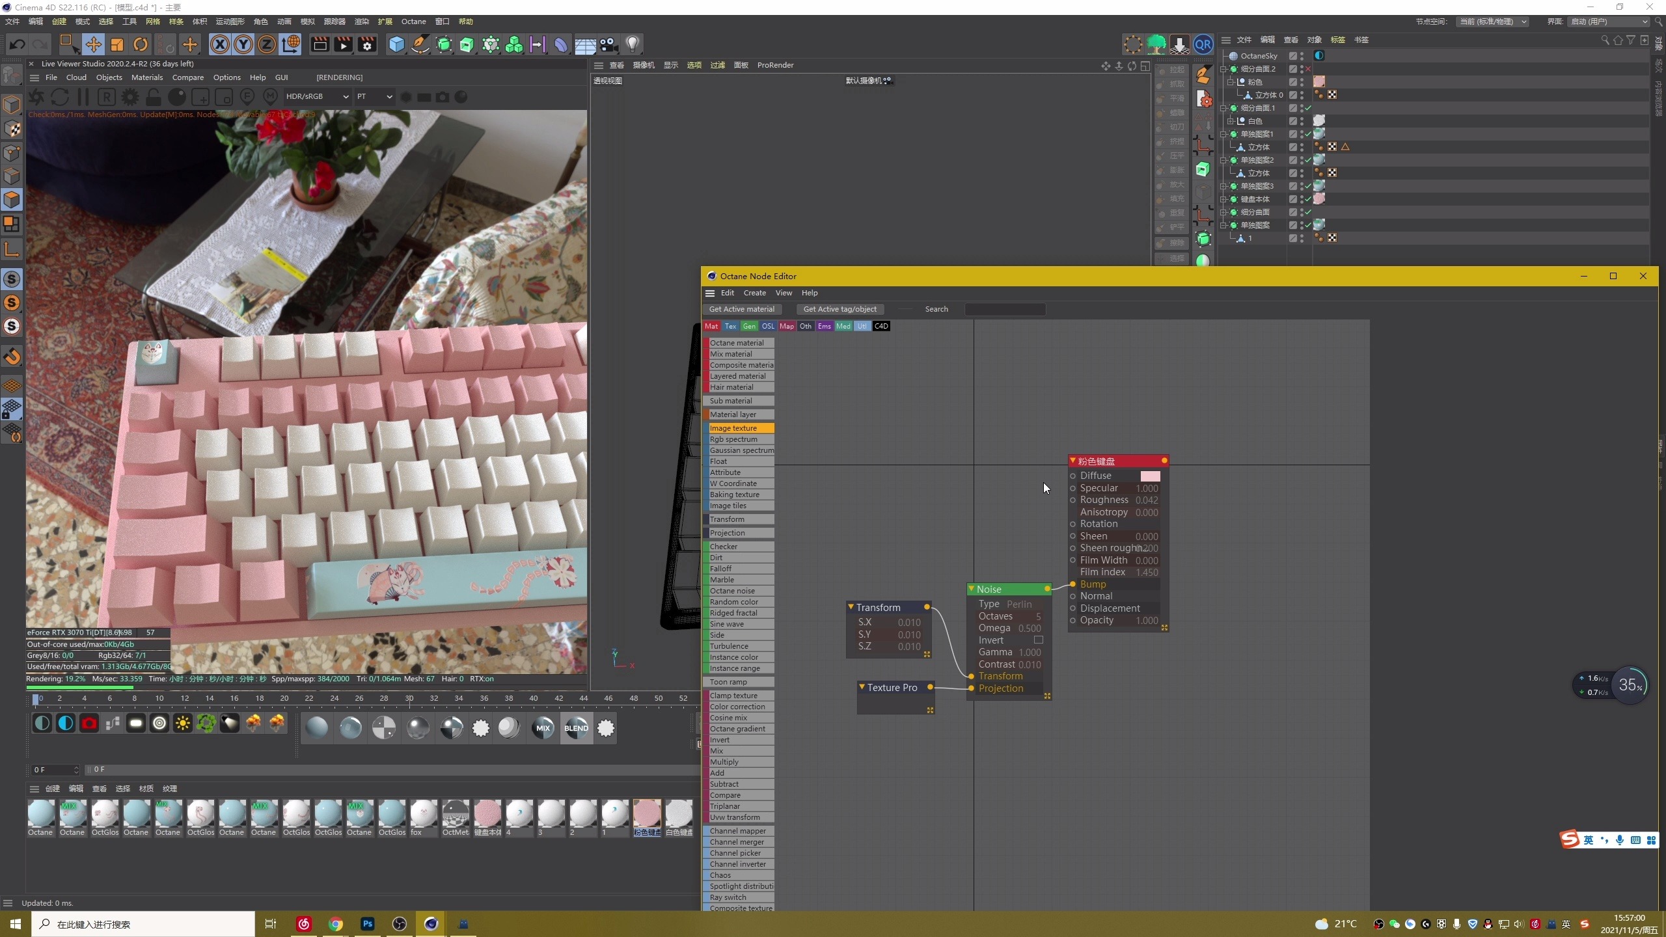1666x937 pixels.
Task: Expand the C4D tab in Octane Node Editor
Action: 881,326
